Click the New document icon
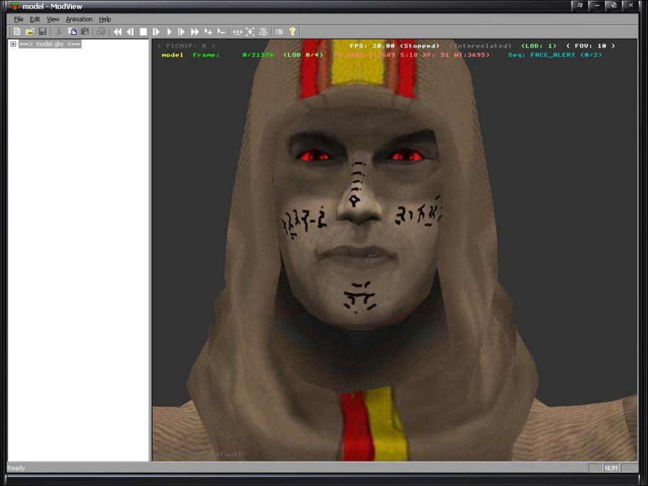 (17, 32)
